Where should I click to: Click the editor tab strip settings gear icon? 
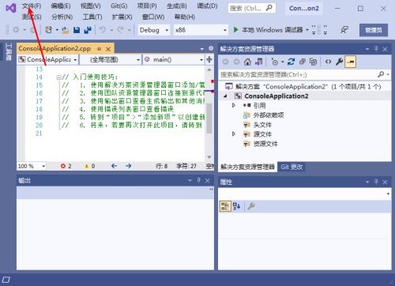click(x=211, y=48)
